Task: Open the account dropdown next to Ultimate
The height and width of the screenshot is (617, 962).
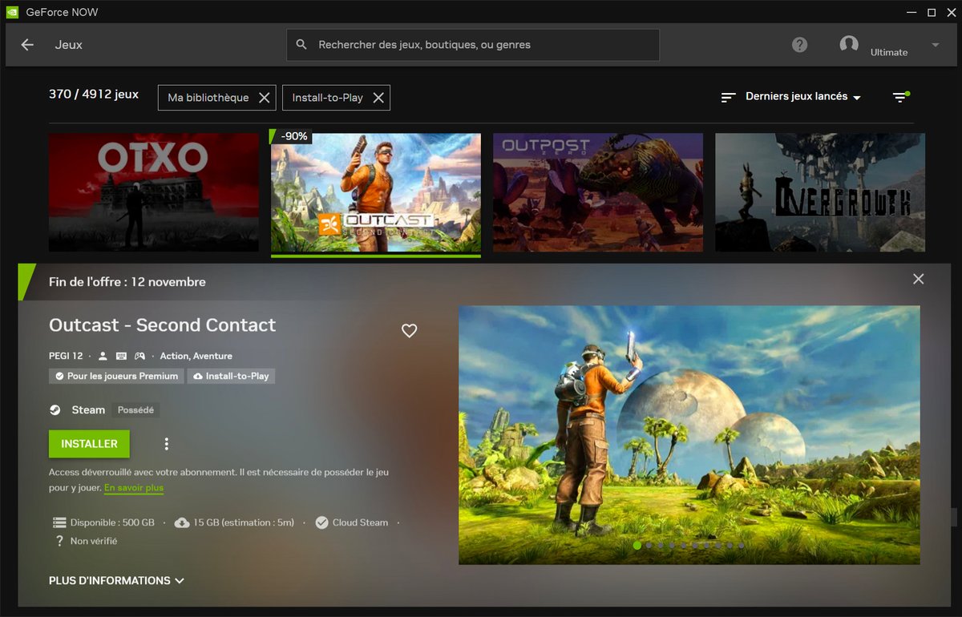Action: [935, 45]
